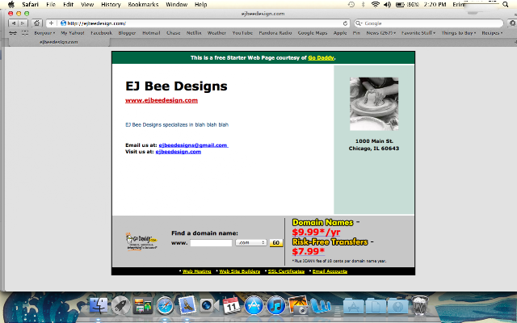This screenshot has width=517, height=323.
Task: Click the Google search field
Action: pos(429,23)
